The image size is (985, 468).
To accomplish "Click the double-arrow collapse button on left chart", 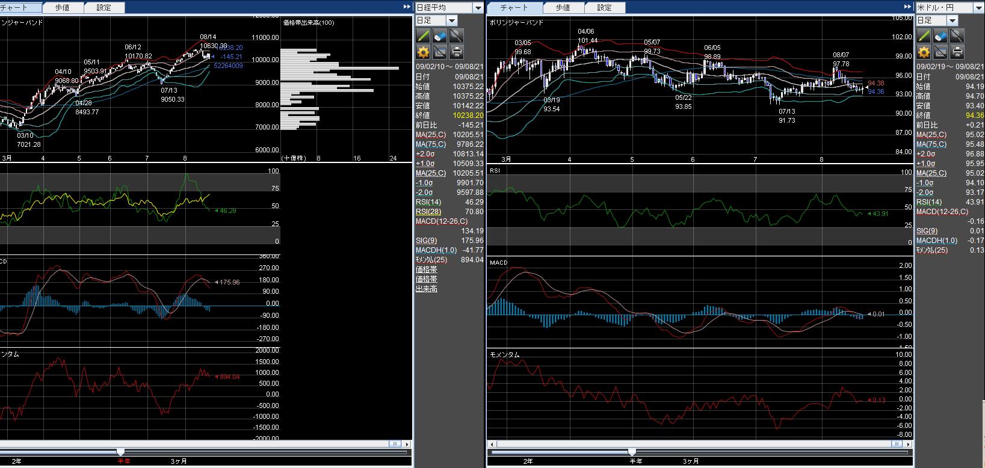I will (407, 7).
